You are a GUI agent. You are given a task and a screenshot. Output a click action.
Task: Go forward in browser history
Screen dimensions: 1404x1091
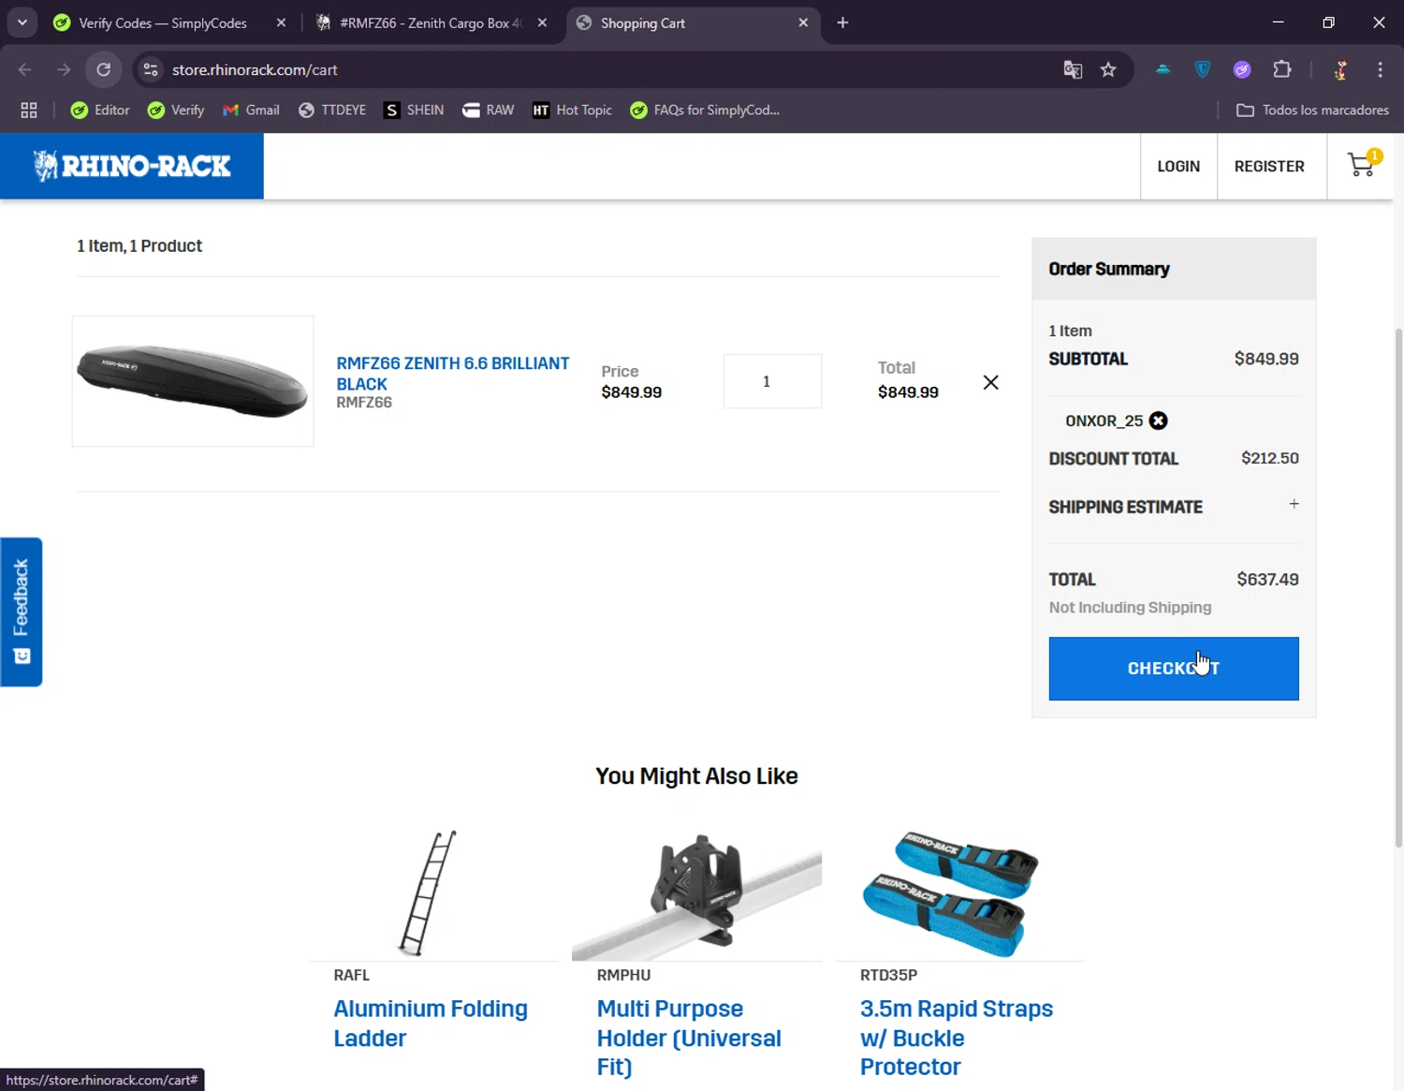pyautogui.click(x=64, y=69)
